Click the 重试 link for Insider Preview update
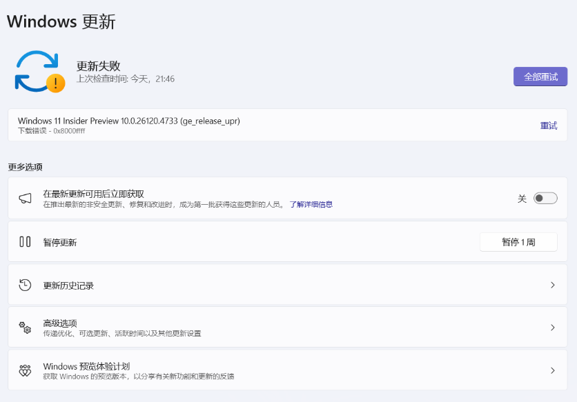The image size is (577, 402). (x=548, y=125)
